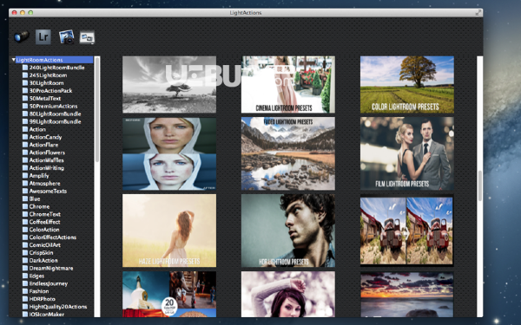The image size is (521, 325).
Task: Click the folder icon beside Chrome
Action: 25,206
